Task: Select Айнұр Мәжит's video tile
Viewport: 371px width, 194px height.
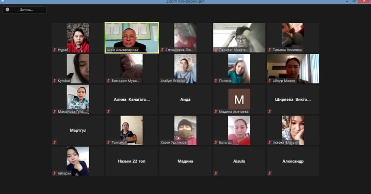Action: pyautogui.click(x=293, y=69)
